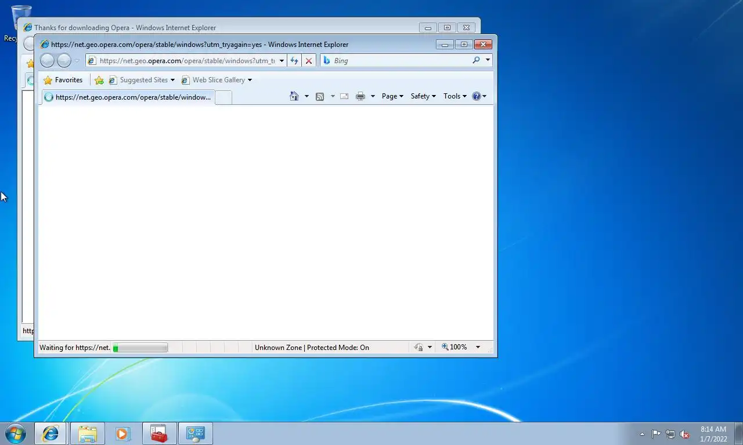Close the front Internet Explorer window

pyautogui.click(x=483, y=45)
